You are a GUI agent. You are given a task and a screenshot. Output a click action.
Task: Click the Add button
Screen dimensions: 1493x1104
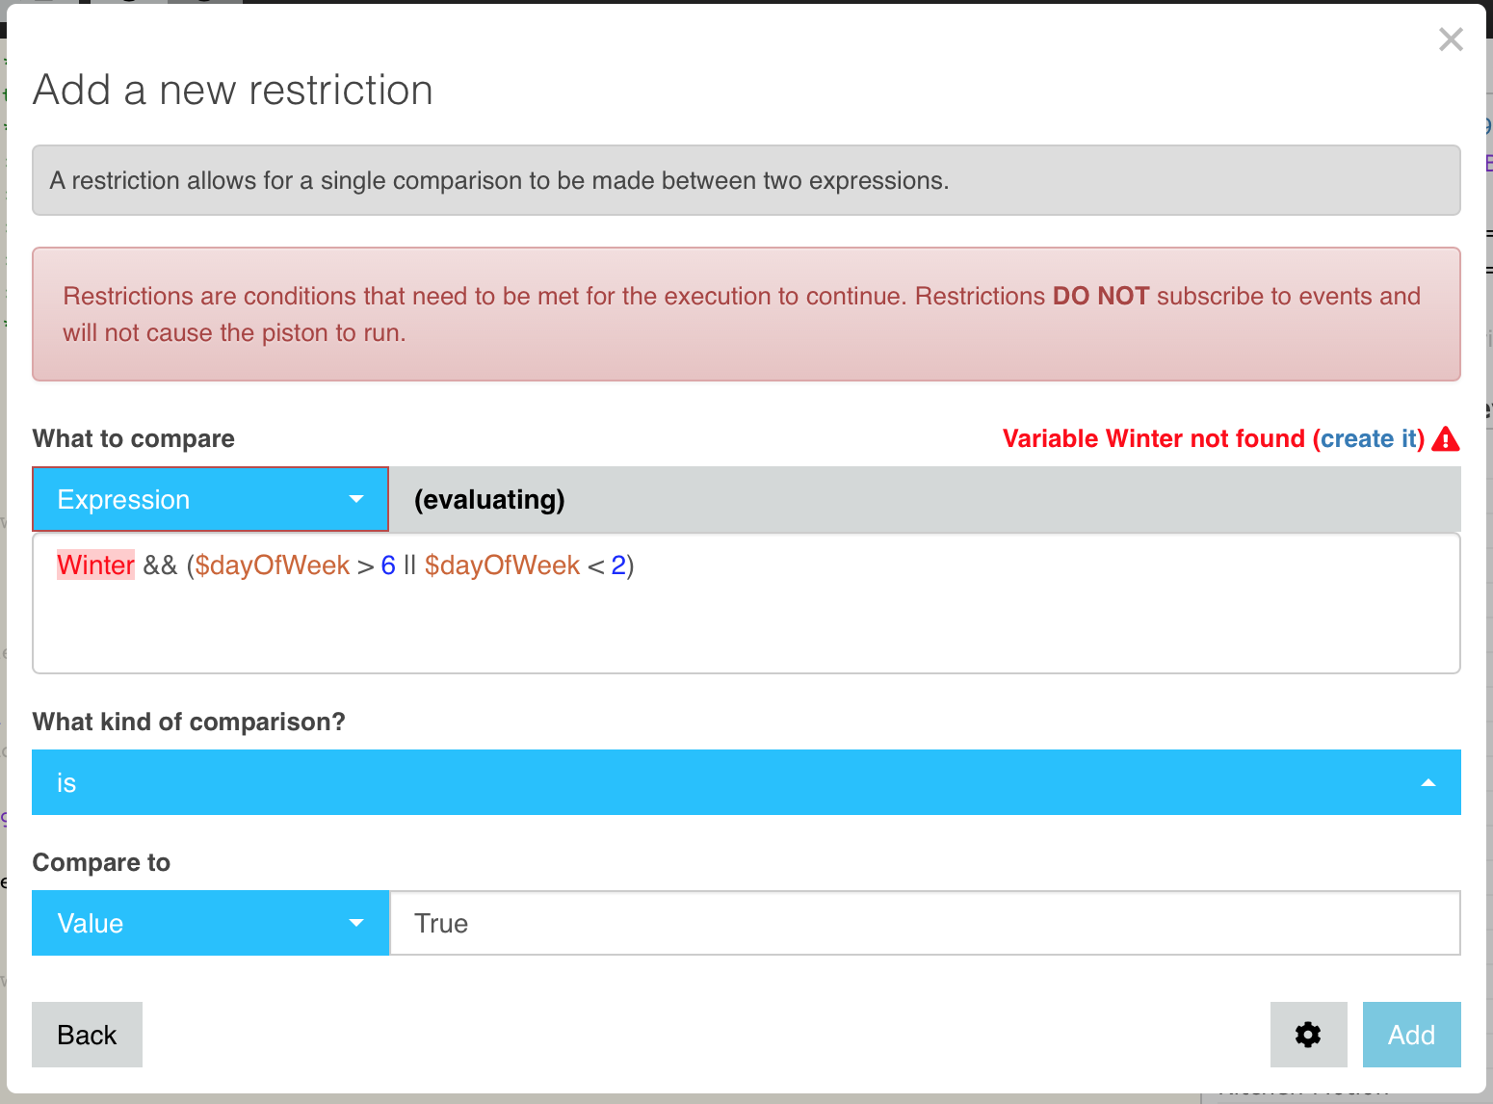tap(1411, 1035)
